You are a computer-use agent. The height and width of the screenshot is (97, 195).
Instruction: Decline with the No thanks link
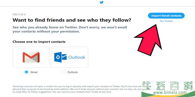(x=166, y=21)
